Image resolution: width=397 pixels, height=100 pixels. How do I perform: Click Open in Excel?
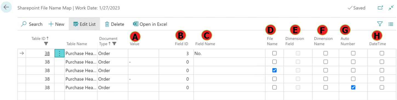coord(150,24)
